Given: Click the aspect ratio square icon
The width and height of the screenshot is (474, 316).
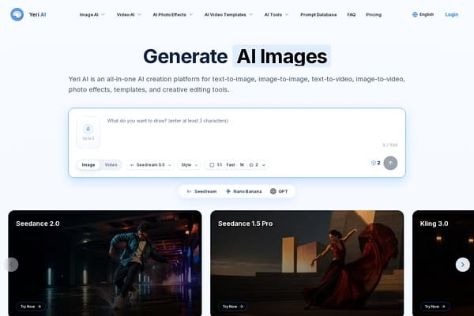Looking at the screenshot, I should [x=212, y=165].
